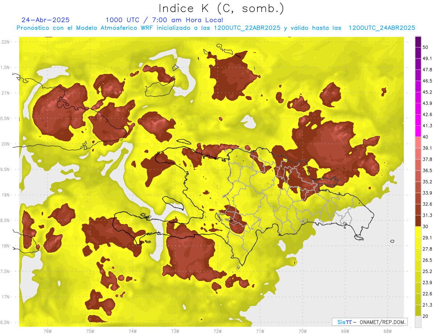Image resolution: width=435 pixels, height=336 pixels.
Task: Click the colorbar value "35.2"
Action: (427, 182)
